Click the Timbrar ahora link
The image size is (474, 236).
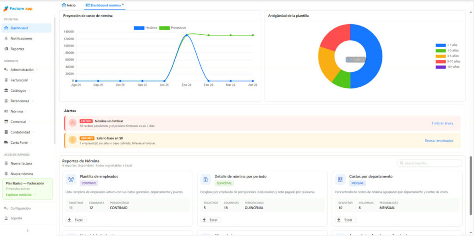click(x=442, y=123)
